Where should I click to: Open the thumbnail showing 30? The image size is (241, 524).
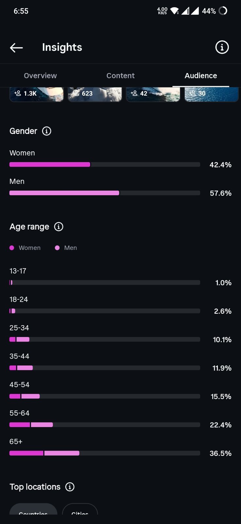[212, 94]
